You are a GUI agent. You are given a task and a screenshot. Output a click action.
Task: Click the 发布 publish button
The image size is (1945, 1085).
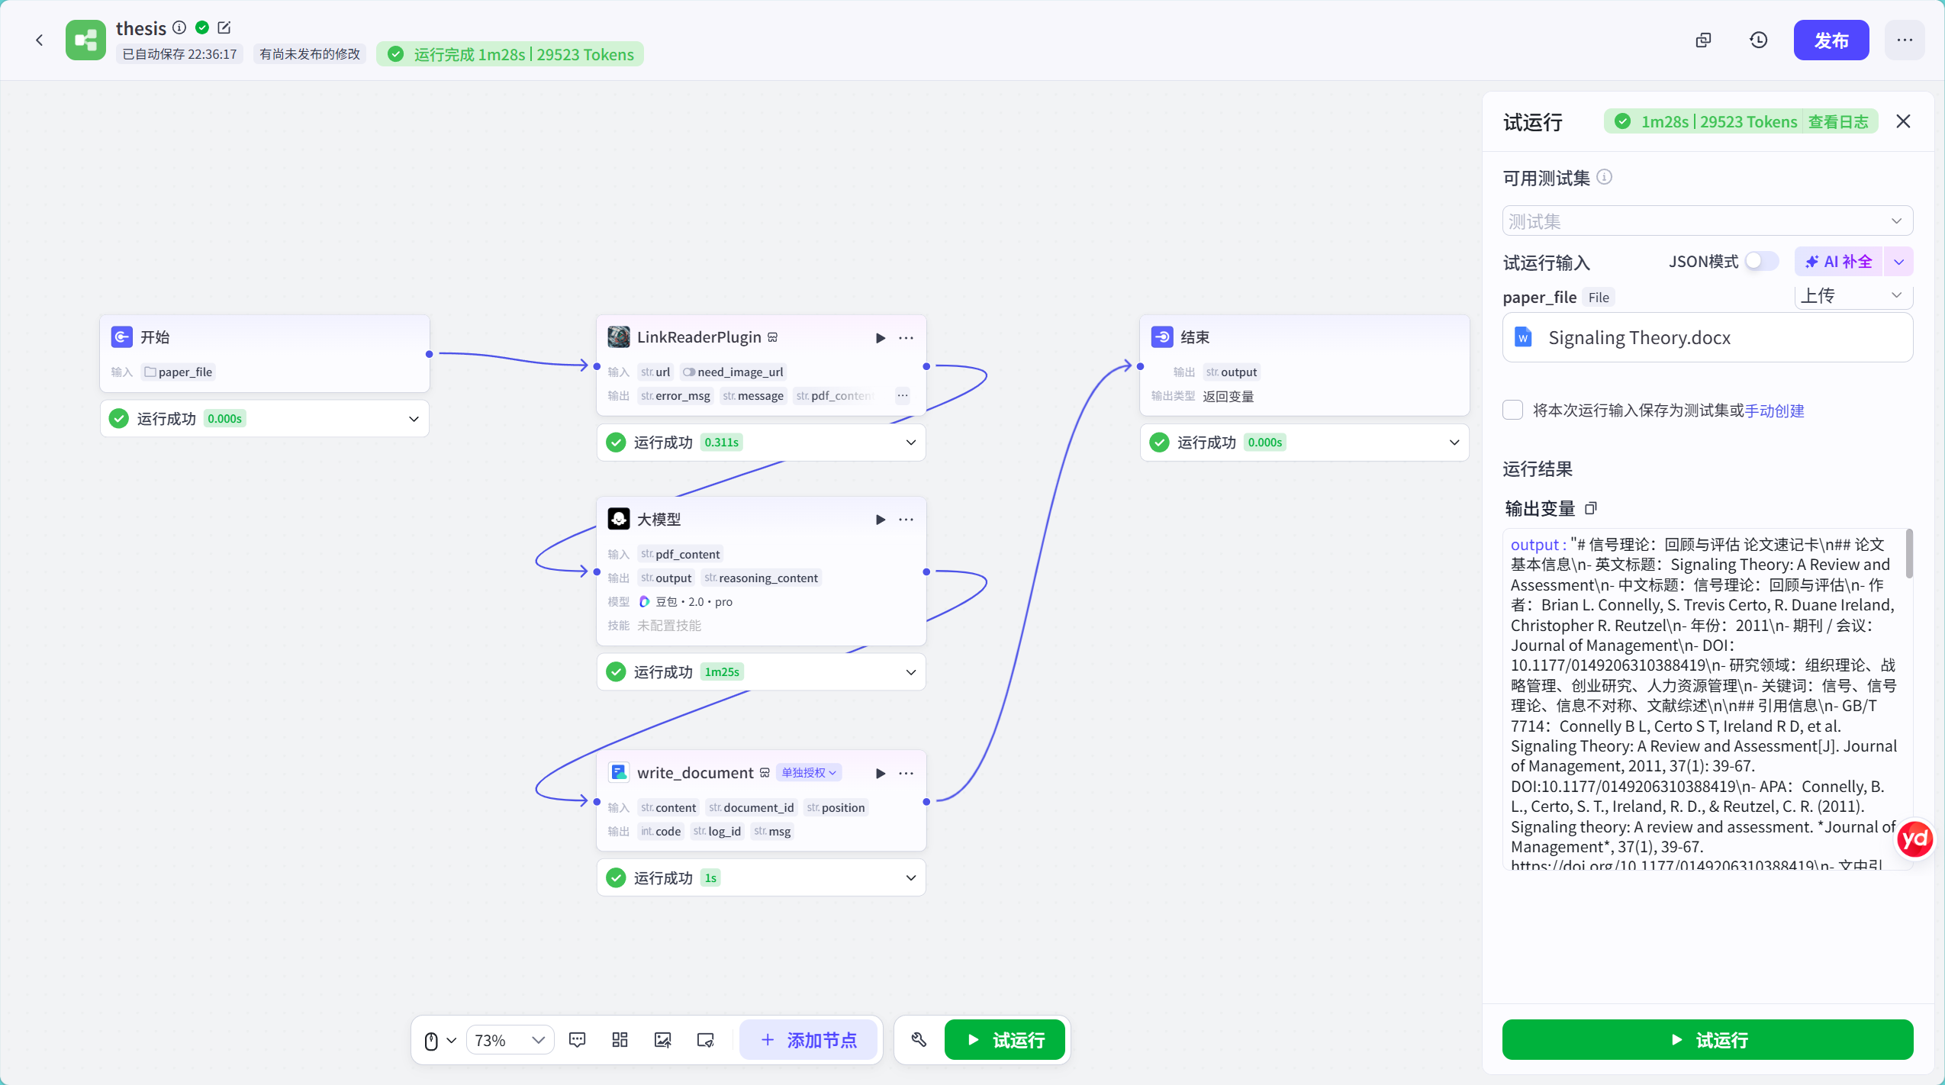tap(1831, 40)
